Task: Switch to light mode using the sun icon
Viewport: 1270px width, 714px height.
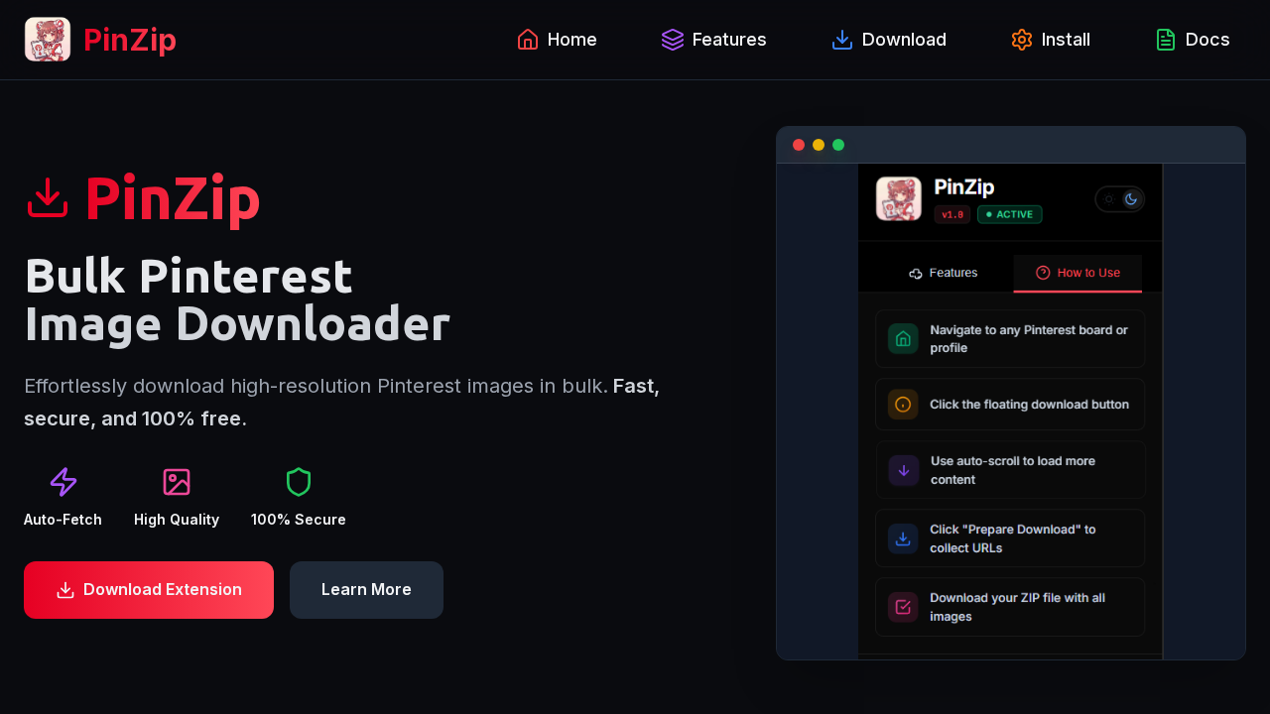Action: [x=1107, y=198]
